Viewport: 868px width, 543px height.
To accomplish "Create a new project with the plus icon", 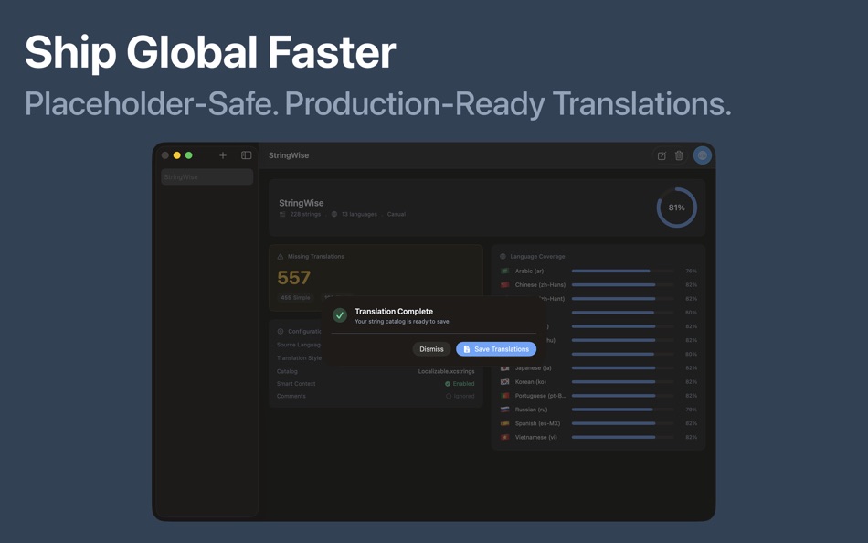I will point(222,154).
